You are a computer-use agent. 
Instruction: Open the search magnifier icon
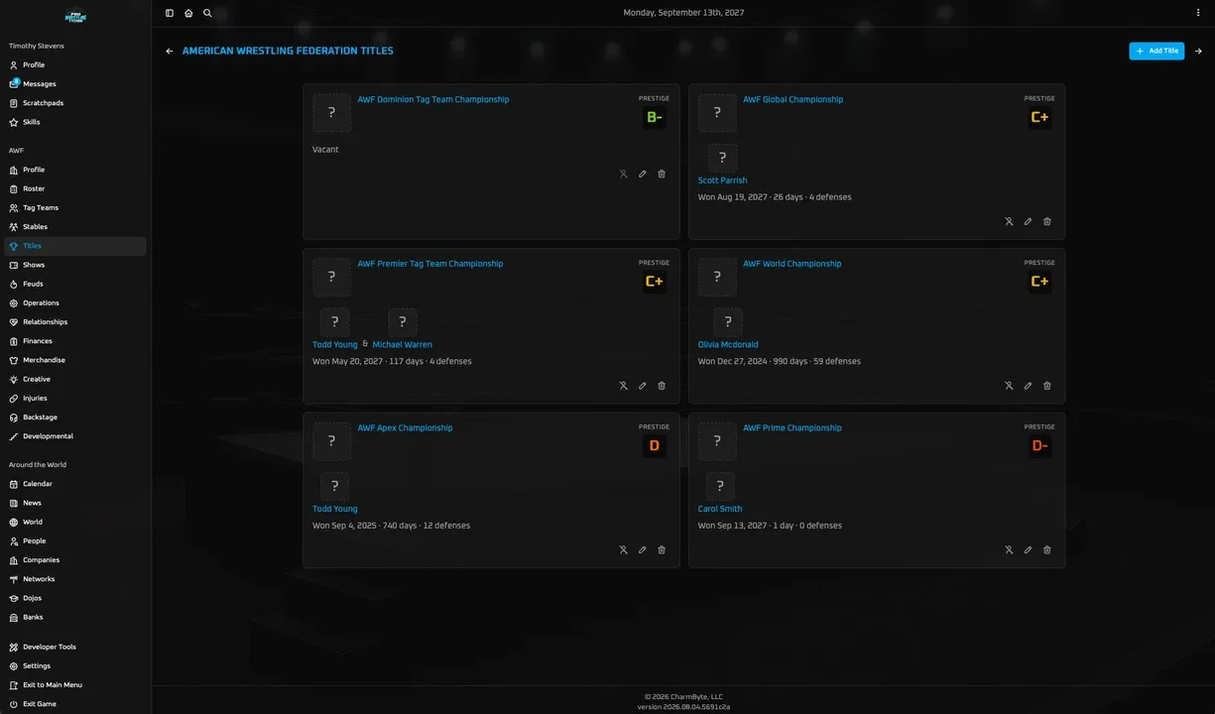(207, 13)
